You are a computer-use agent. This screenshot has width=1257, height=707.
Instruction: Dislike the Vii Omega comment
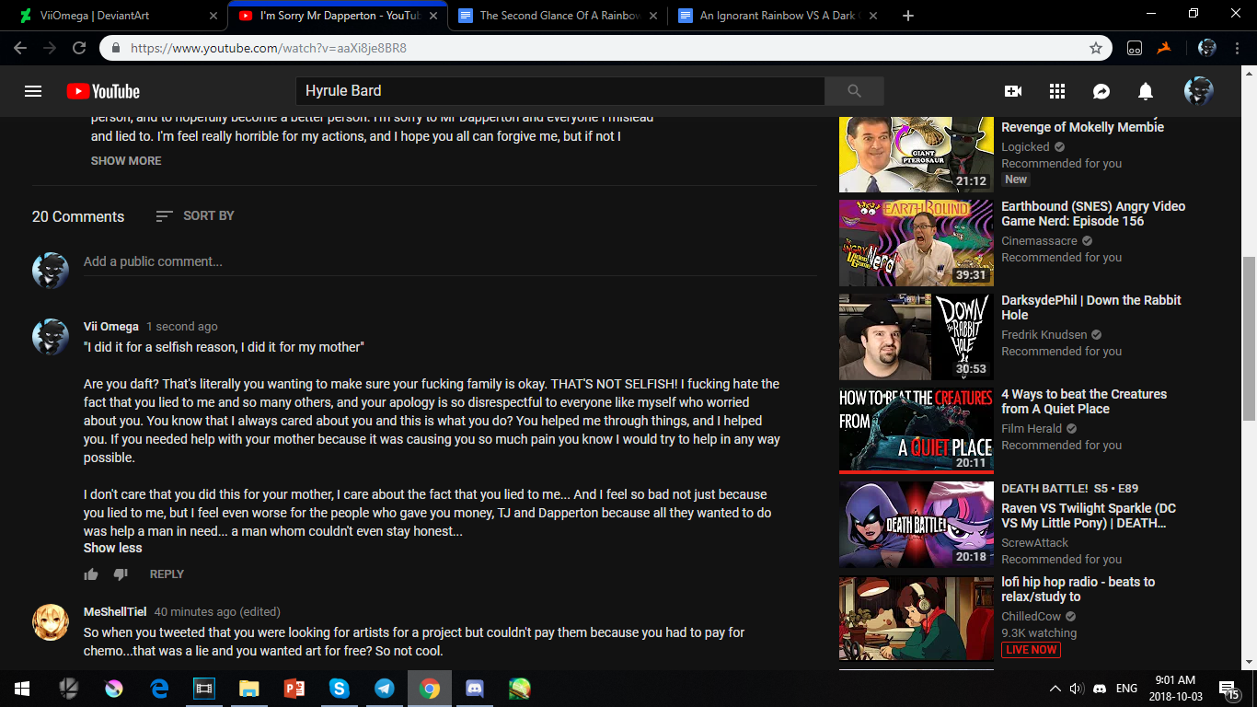[121, 574]
